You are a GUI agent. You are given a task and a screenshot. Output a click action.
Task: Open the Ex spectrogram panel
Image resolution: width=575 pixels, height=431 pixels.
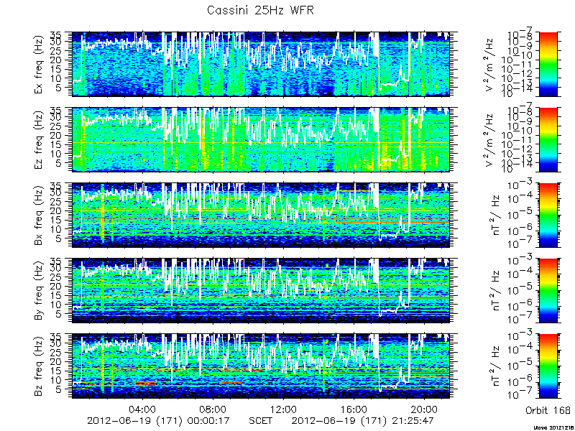coord(261,64)
